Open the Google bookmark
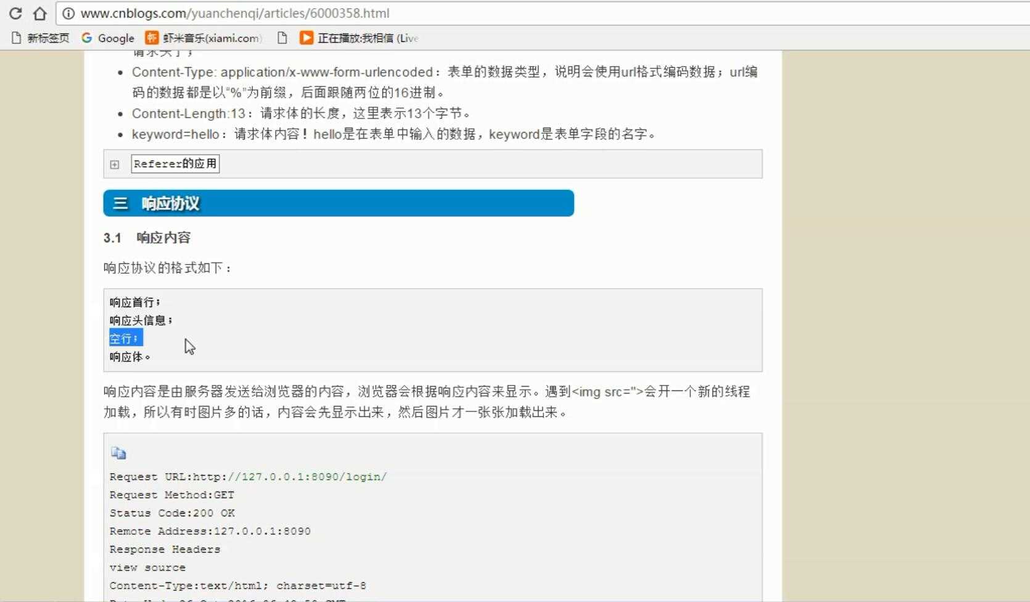The height and width of the screenshot is (602, 1030). tap(108, 38)
